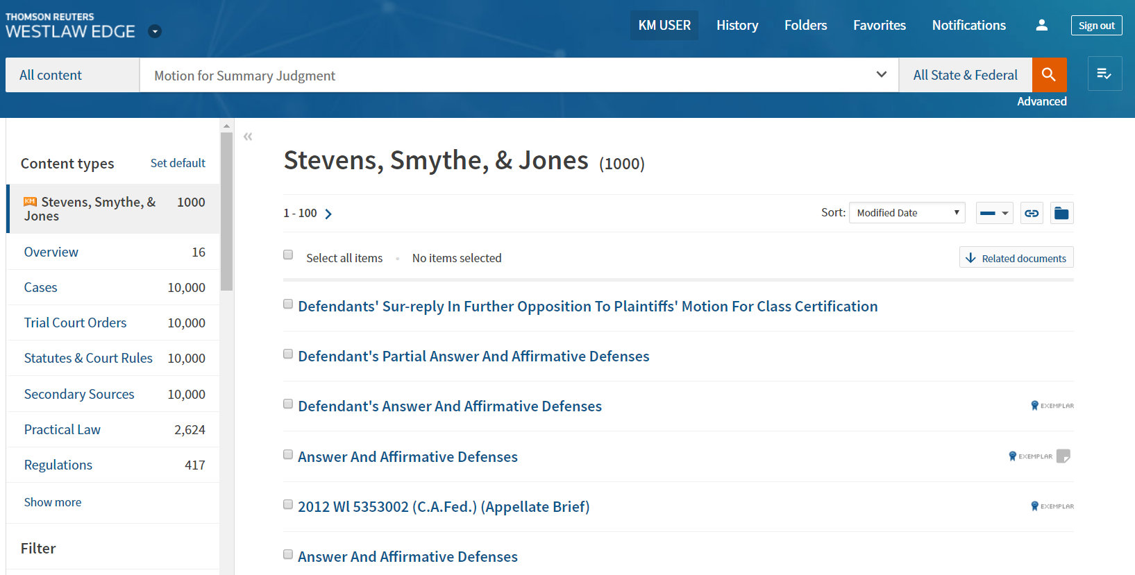
Task: Open the KM USER menu
Action: point(664,25)
